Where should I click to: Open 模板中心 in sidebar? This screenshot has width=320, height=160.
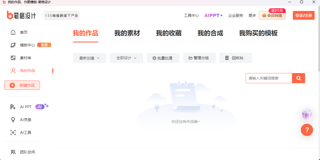pyautogui.click(x=27, y=45)
